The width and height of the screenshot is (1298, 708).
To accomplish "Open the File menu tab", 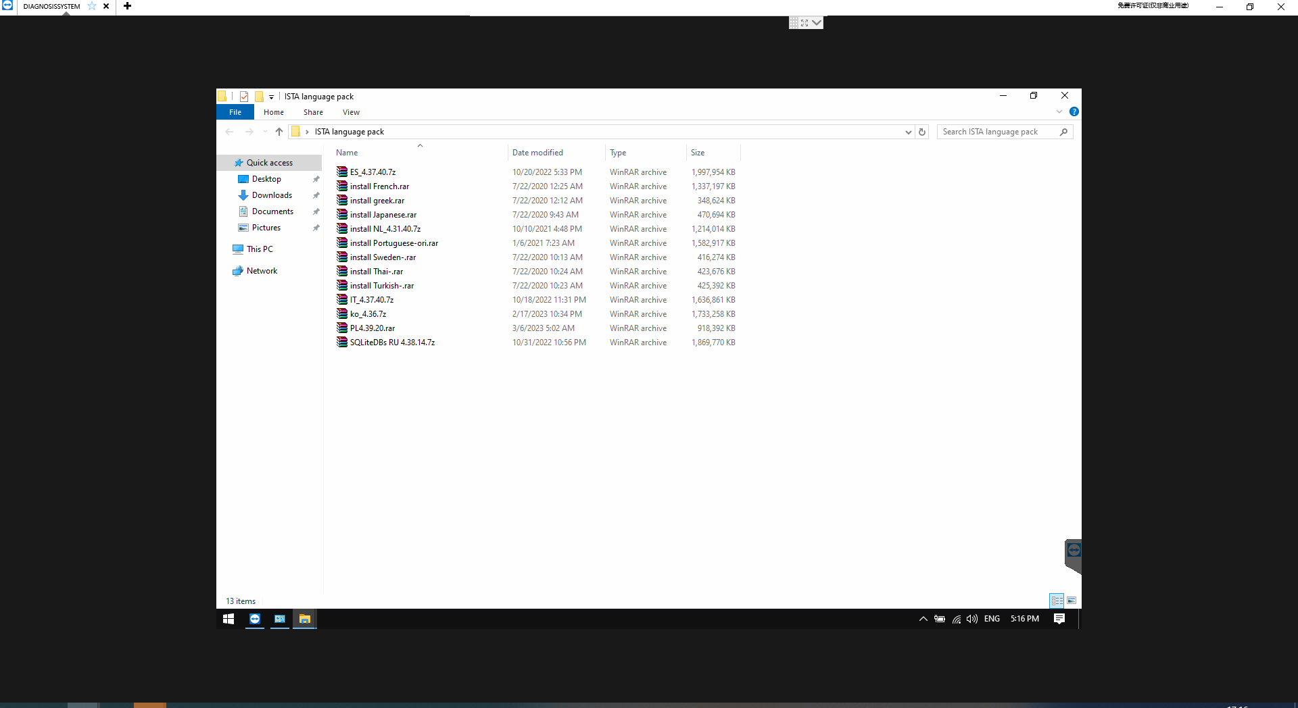I will [x=235, y=112].
